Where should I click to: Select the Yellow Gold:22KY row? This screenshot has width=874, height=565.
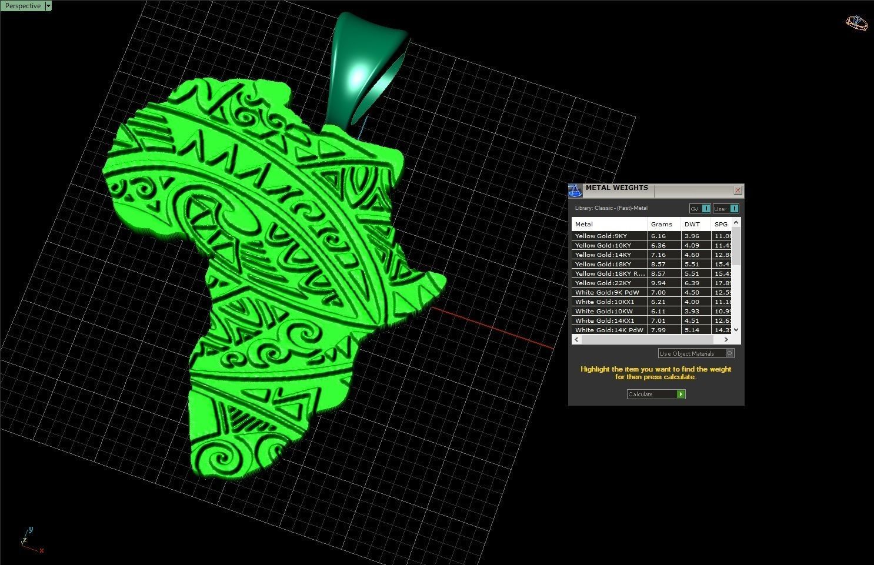[652, 283]
